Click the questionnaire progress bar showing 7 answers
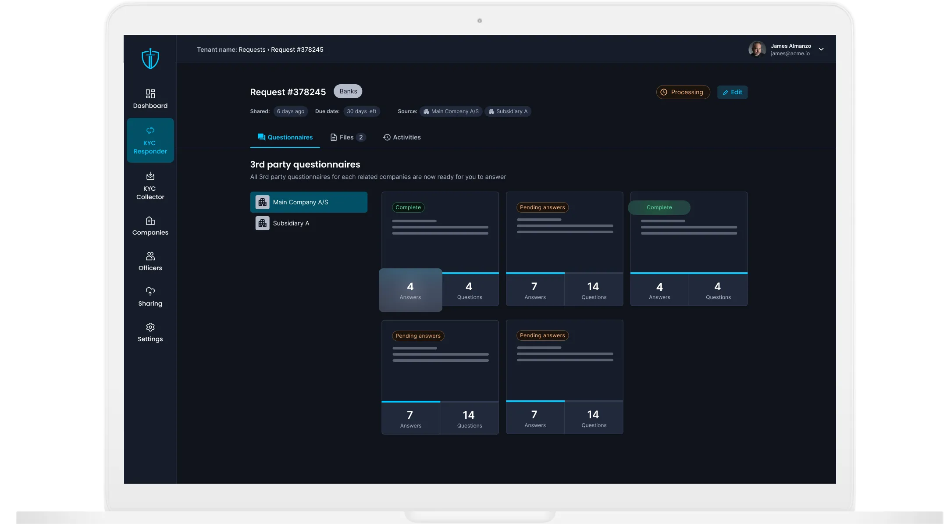The height and width of the screenshot is (524, 947). click(x=535, y=274)
